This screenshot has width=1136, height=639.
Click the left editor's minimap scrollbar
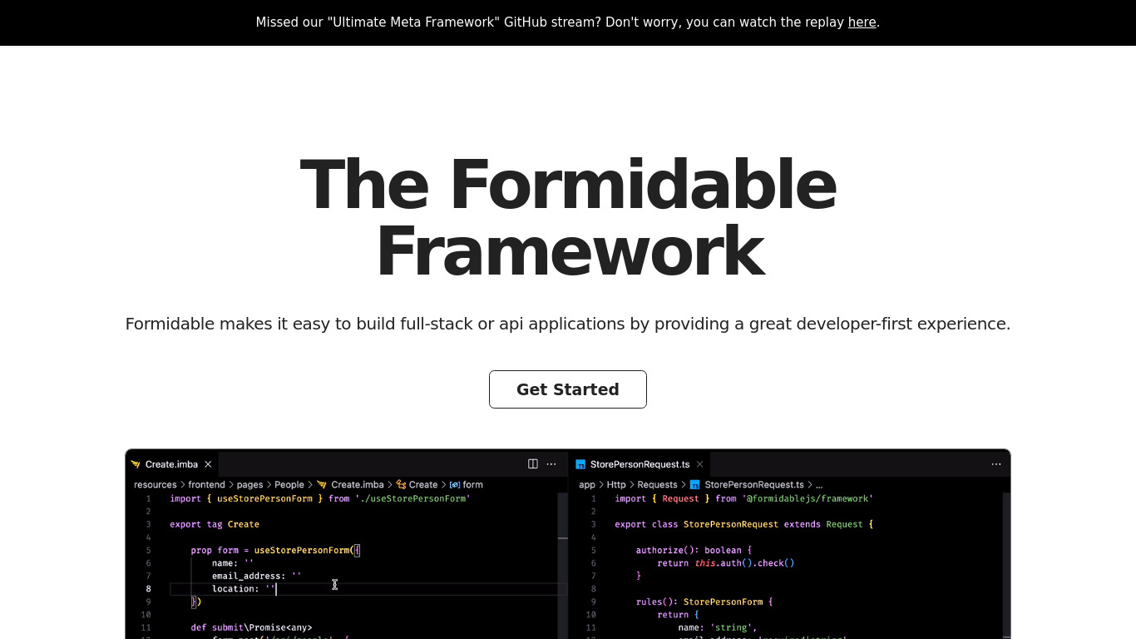(x=563, y=566)
